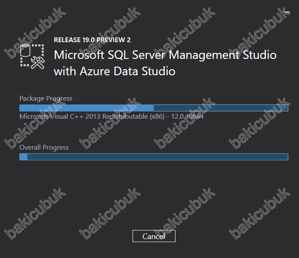Click the wrench and hammer tools icon

38,63
